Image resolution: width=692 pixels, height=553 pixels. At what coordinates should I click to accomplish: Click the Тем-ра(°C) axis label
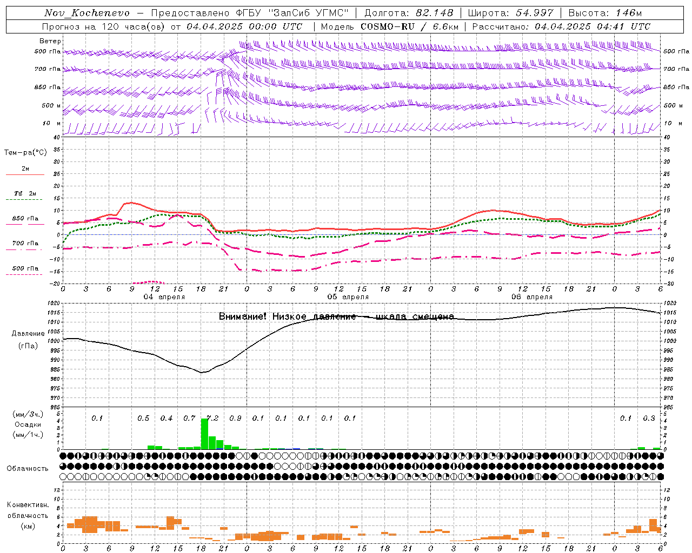click(25, 153)
